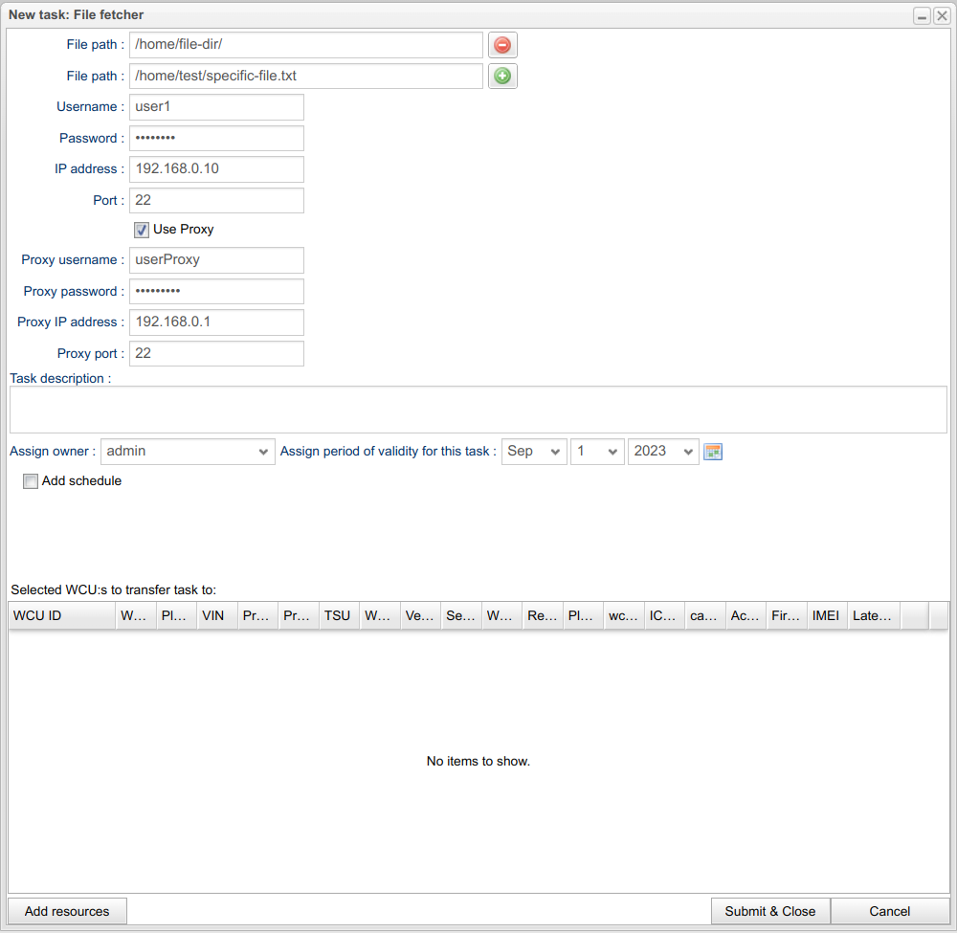Uncheck the Use Proxy checkbox
The image size is (957, 933).
tap(142, 230)
